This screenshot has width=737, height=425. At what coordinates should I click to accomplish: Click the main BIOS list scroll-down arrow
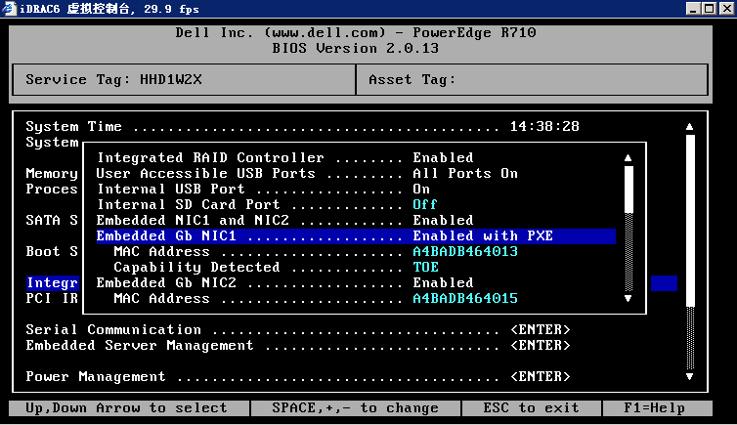(689, 376)
